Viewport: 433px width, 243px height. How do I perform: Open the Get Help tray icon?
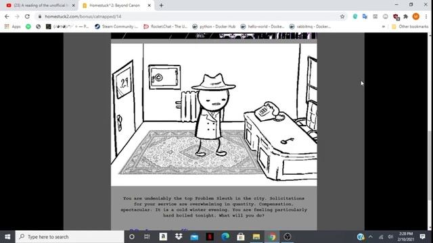pyautogui.click(x=361, y=237)
